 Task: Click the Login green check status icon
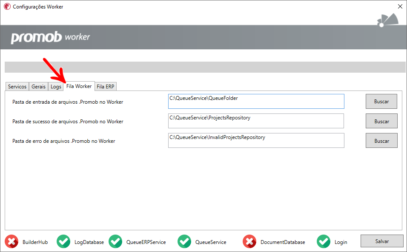click(x=324, y=241)
